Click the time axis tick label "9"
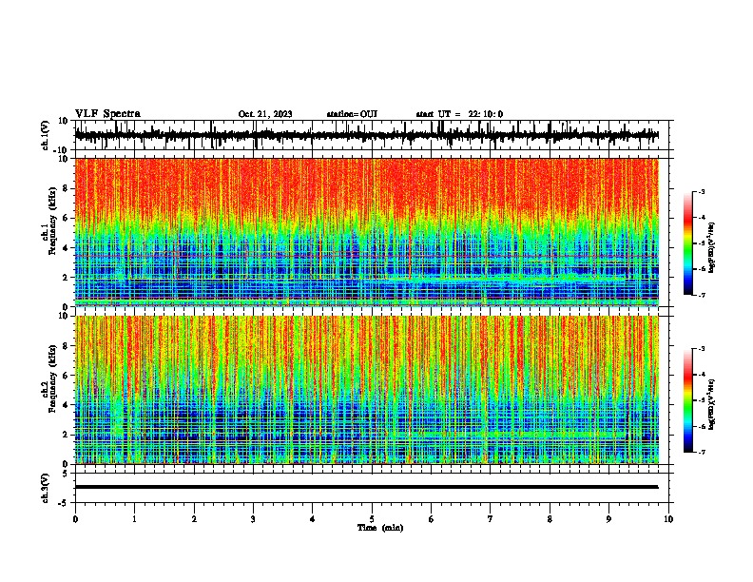 [x=608, y=519]
